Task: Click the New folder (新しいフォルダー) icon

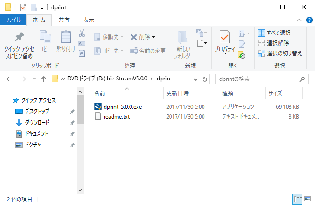Action: [183, 37]
